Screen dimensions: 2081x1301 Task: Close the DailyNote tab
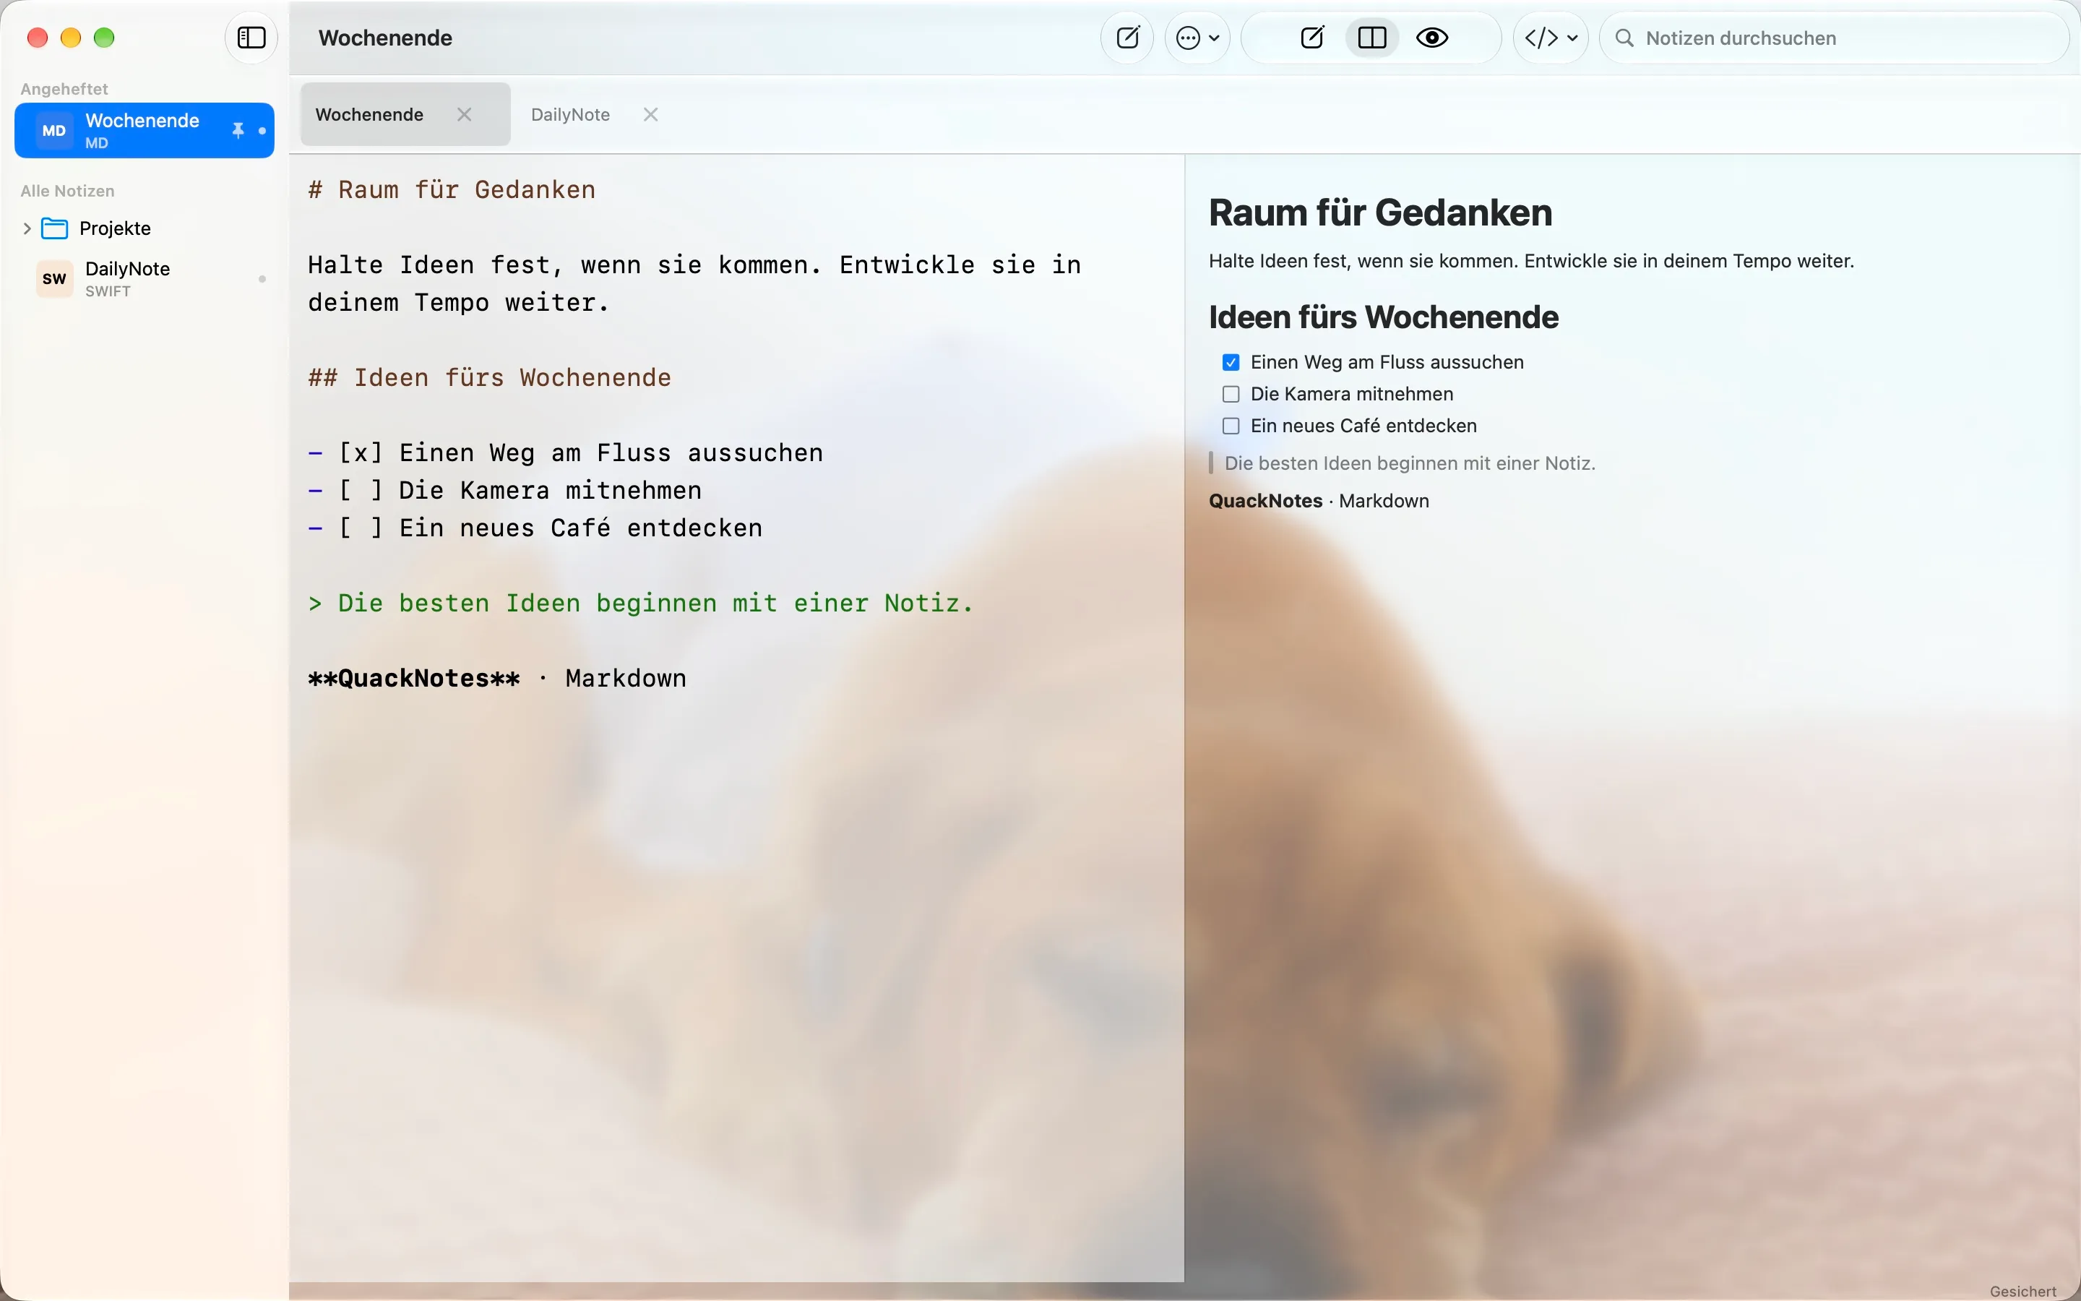(651, 114)
